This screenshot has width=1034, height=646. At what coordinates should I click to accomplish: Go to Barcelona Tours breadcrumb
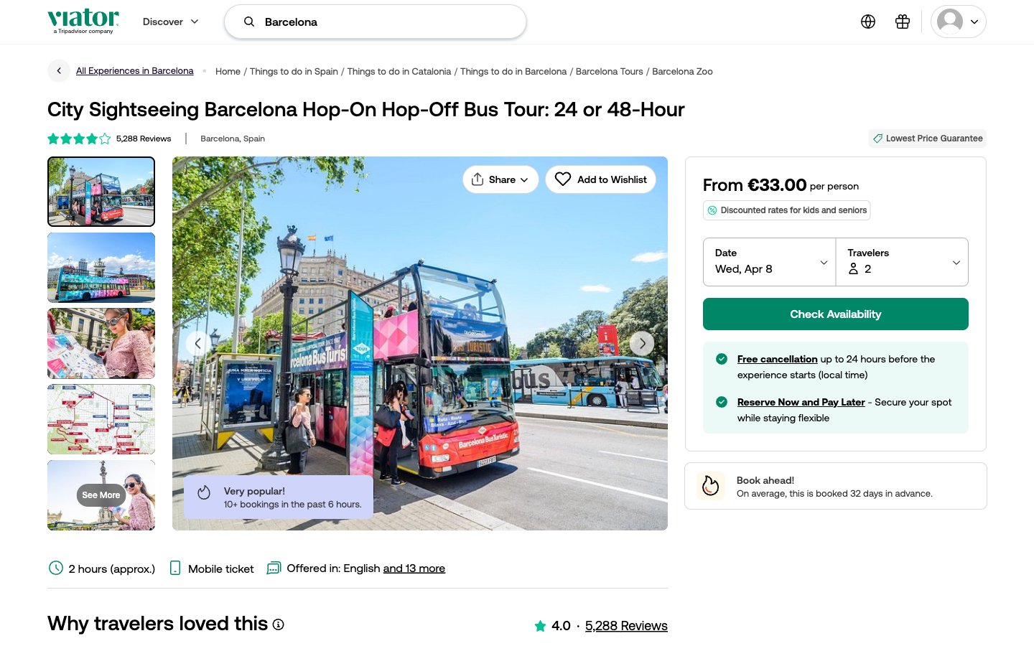click(x=609, y=72)
